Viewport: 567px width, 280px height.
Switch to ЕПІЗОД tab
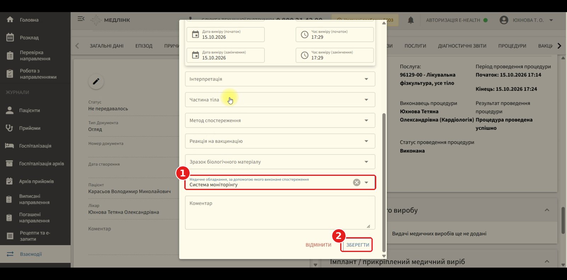click(144, 46)
